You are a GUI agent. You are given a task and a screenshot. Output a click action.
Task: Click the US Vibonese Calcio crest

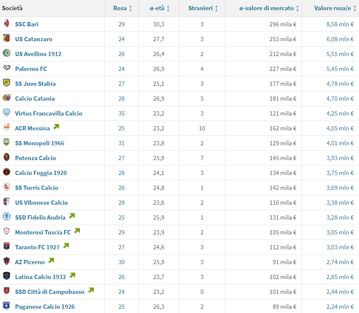pos(7,202)
